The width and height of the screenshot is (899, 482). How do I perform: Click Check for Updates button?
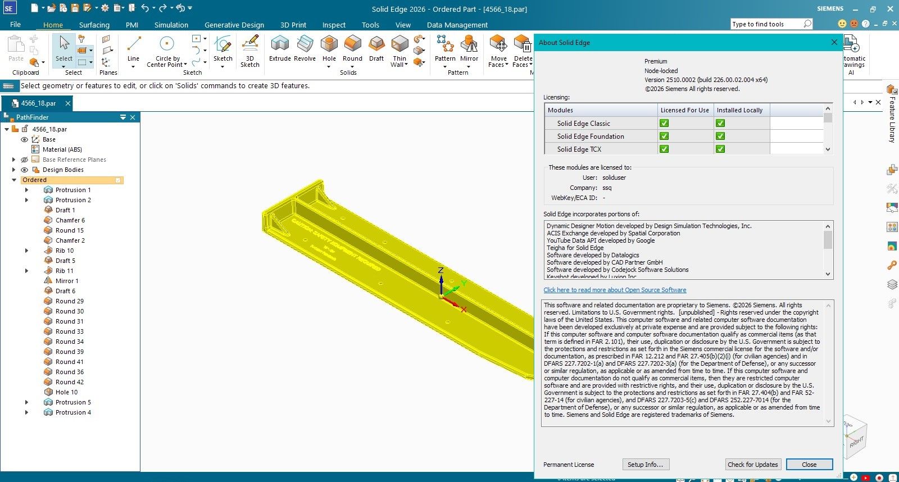click(753, 465)
